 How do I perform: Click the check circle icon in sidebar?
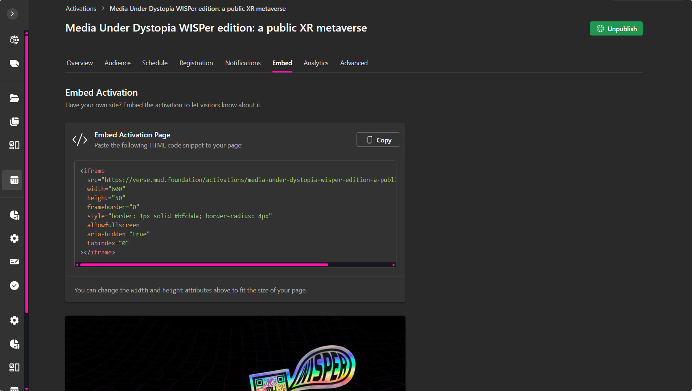(14, 285)
